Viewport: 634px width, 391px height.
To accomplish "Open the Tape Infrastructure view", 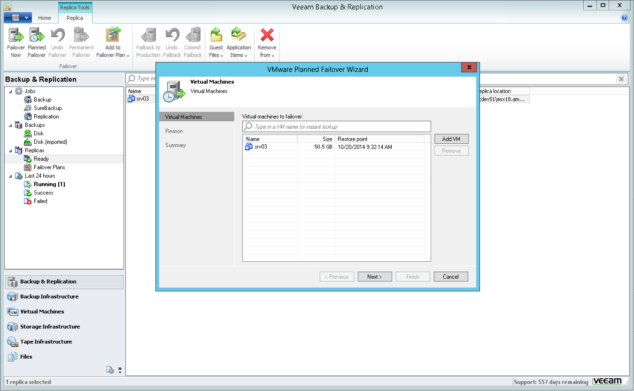I will [x=64, y=342].
